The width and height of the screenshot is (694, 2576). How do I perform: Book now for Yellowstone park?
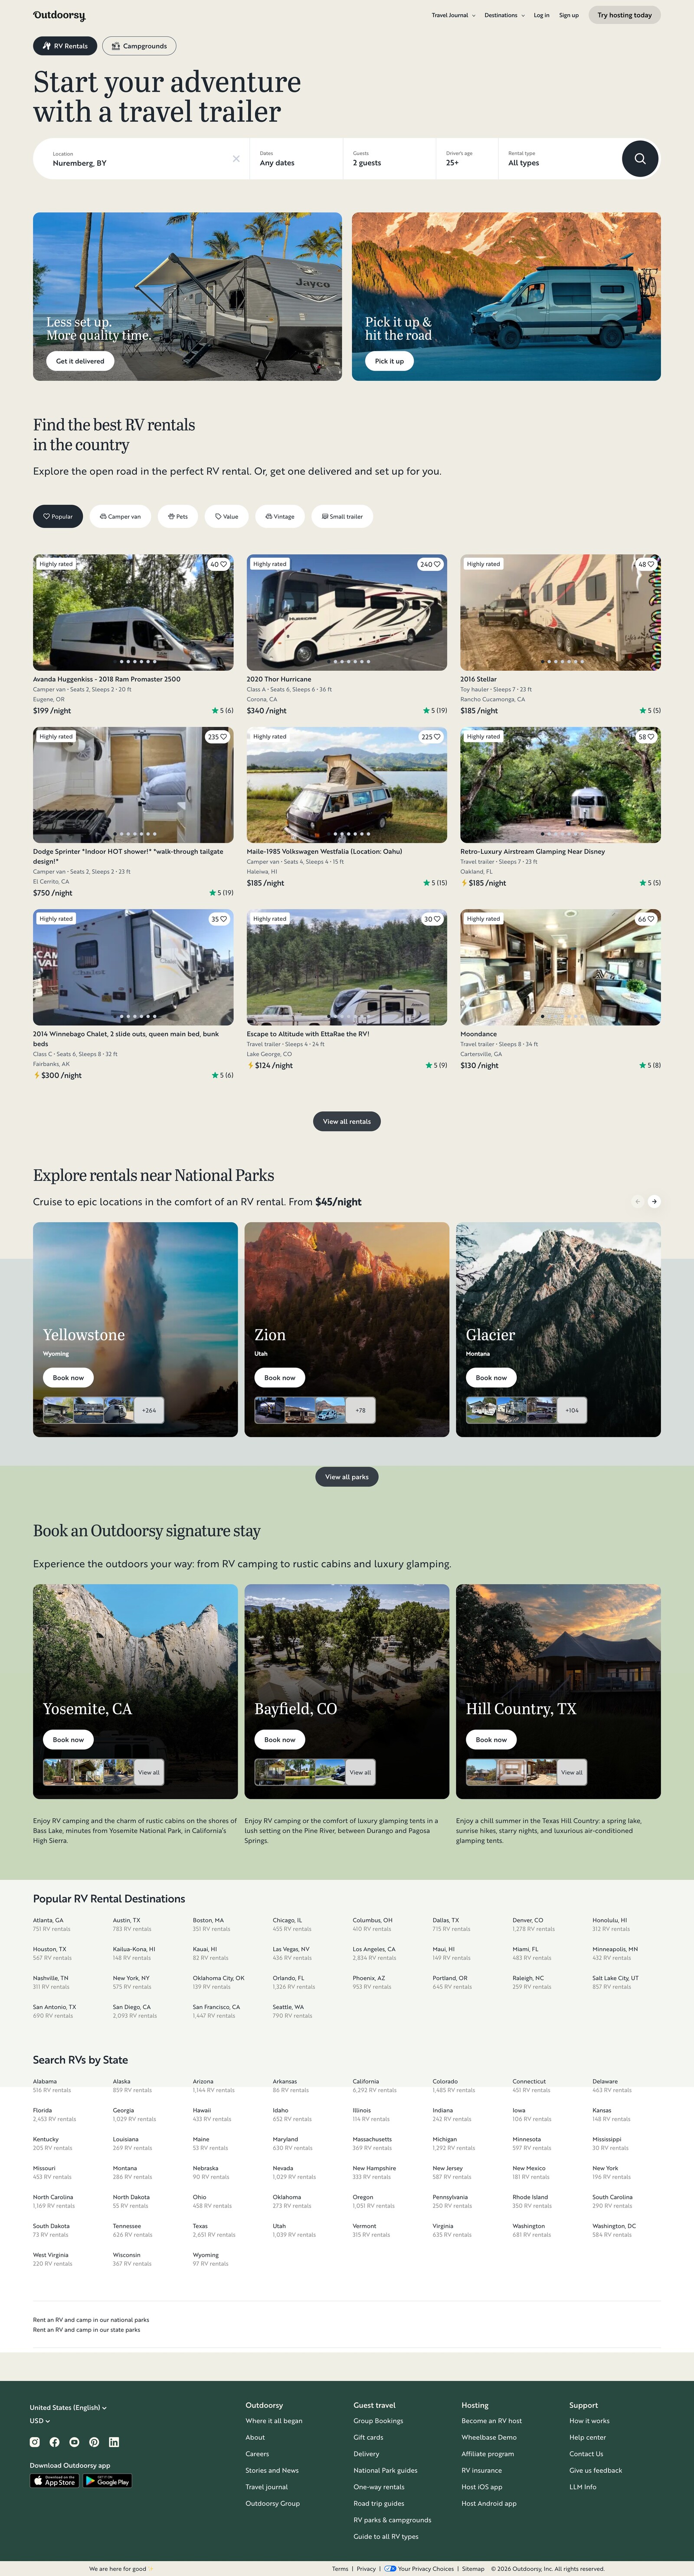(68, 1378)
